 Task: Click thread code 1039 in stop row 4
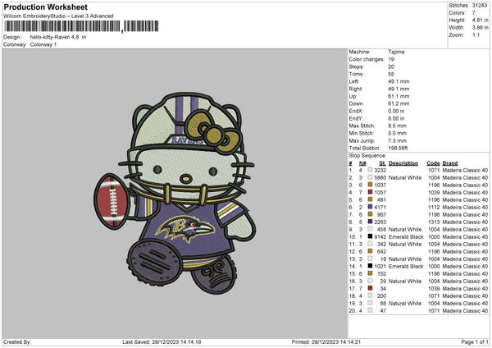tap(434, 193)
